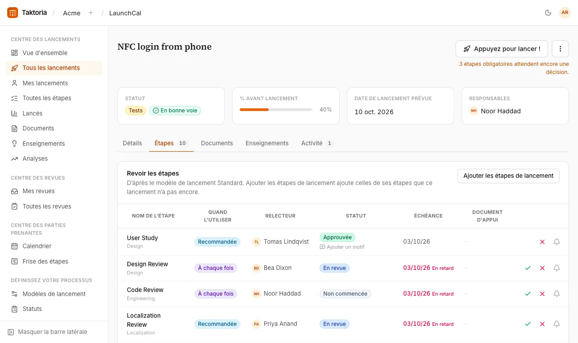Approve the Localization Review step
The width and height of the screenshot is (578, 343).
528,324
